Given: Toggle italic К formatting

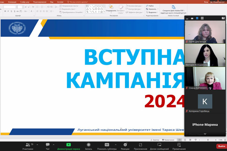Looking at the screenshot, I should (8, 11).
